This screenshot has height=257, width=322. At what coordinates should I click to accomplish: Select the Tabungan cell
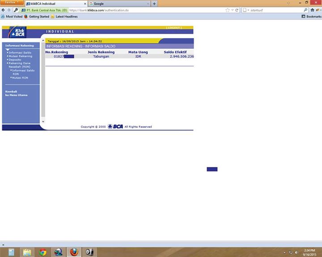(x=101, y=56)
